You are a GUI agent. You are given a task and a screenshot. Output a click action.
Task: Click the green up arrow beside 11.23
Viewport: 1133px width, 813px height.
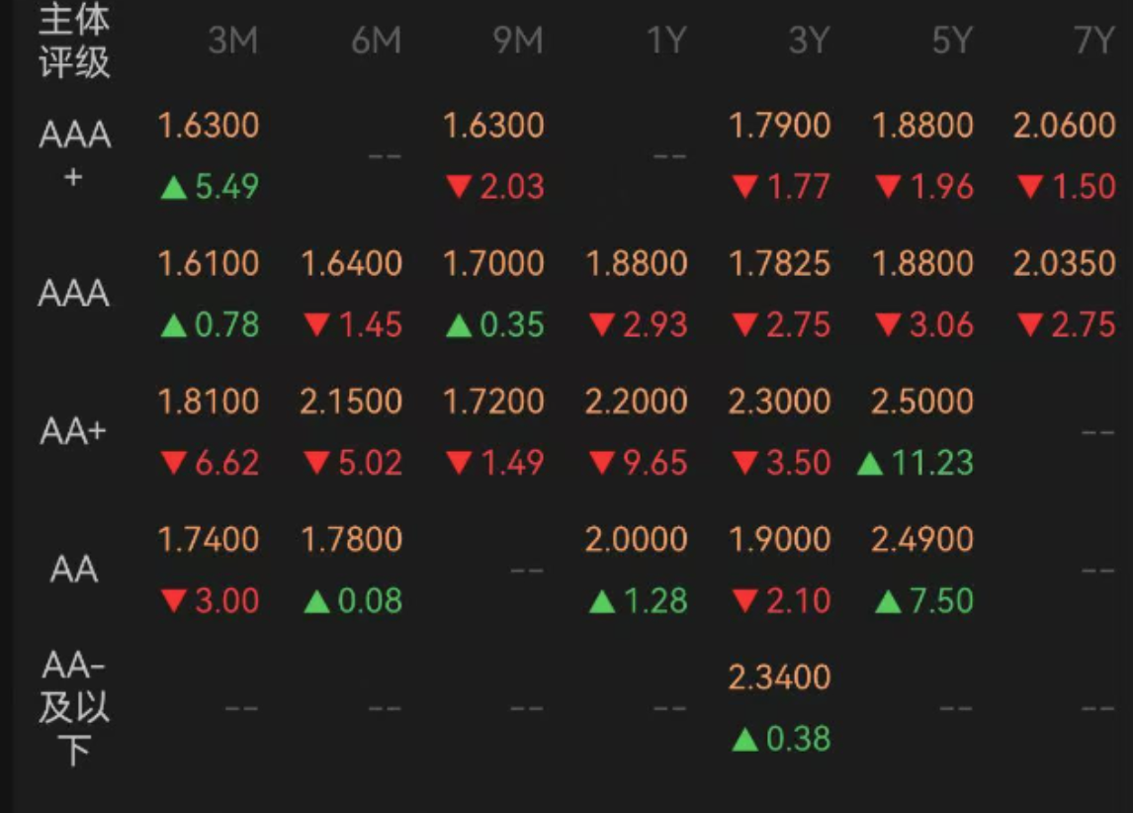pyautogui.click(x=869, y=463)
